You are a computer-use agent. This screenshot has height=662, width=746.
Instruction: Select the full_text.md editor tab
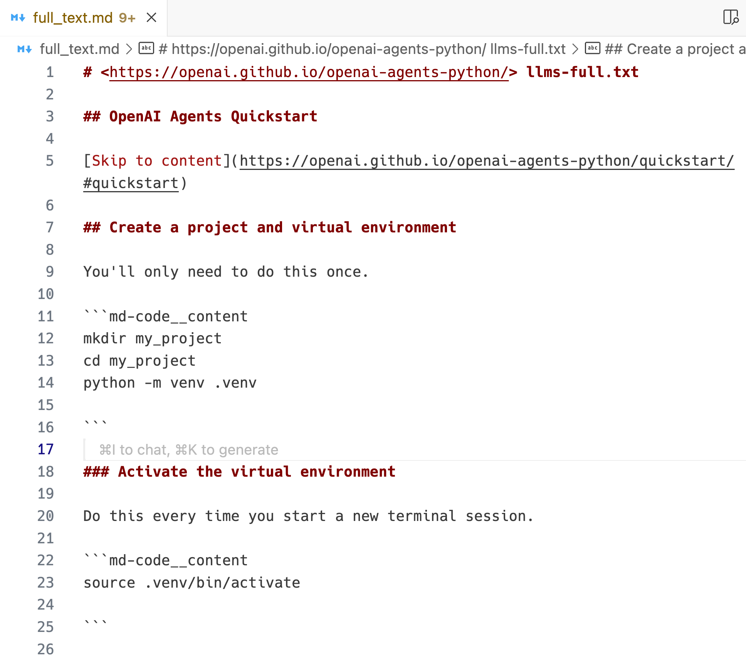(72, 18)
